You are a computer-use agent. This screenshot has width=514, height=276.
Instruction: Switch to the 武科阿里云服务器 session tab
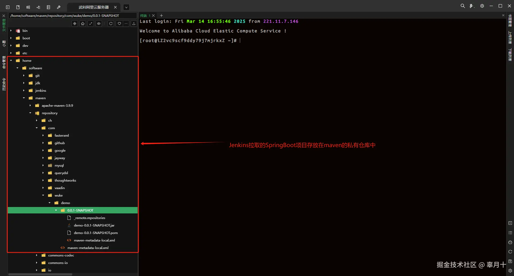pyautogui.click(x=93, y=7)
